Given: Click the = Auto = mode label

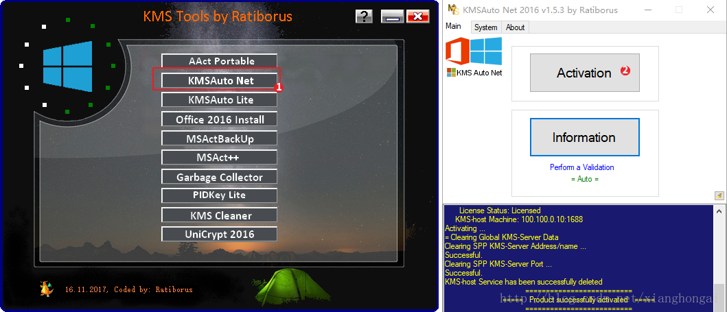Looking at the screenshot, I should tap(585, 179).
